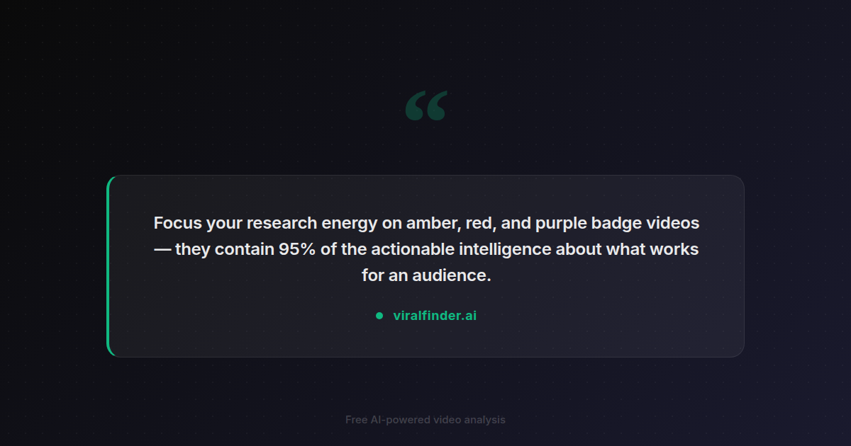Click the word "intelligence" in the quote

(x=505, y=250)
